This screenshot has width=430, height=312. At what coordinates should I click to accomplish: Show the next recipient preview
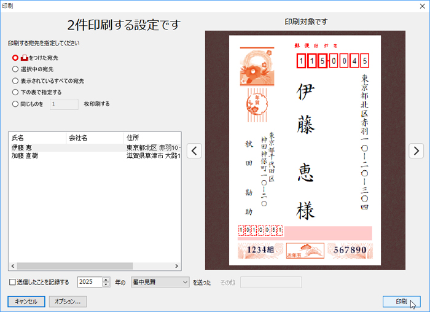[416, 151]
